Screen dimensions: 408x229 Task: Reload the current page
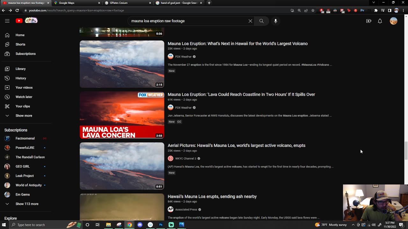click(17, 10)
